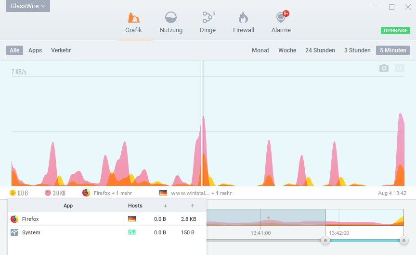
Task: Switch filter to Apps
Action: [x=35, y=50]
